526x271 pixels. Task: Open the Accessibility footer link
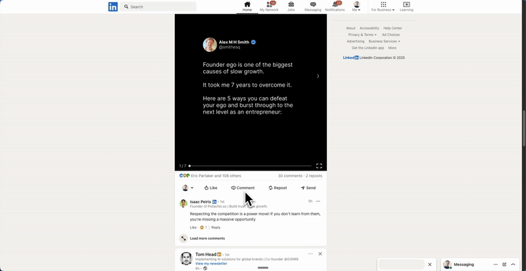click(370, 28)
